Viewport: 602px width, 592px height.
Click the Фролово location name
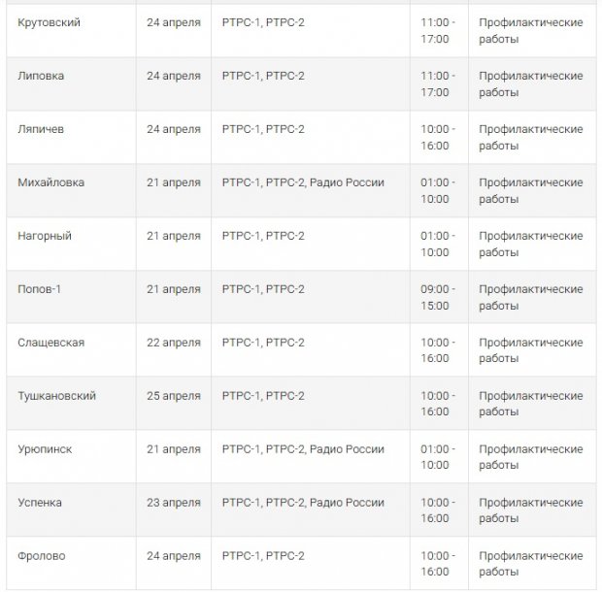click(42, 556)
